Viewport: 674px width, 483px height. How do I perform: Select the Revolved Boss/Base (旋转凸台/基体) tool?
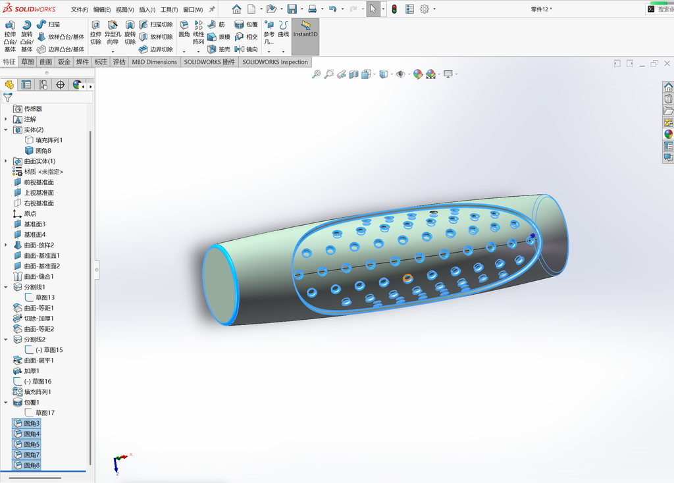pos(26,36)
